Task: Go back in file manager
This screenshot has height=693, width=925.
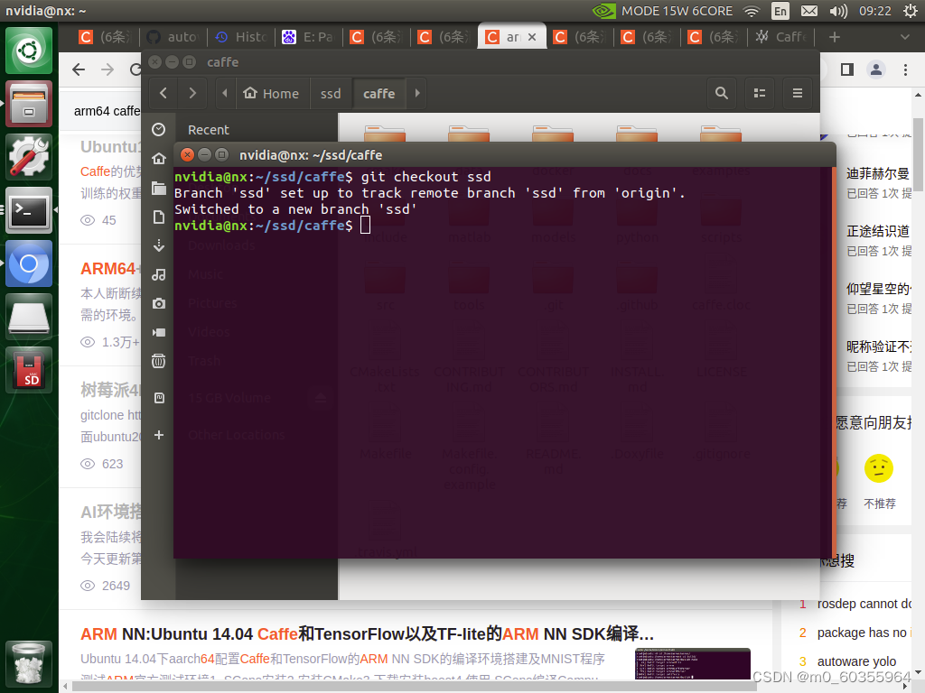Action: (x=164, y=93)
